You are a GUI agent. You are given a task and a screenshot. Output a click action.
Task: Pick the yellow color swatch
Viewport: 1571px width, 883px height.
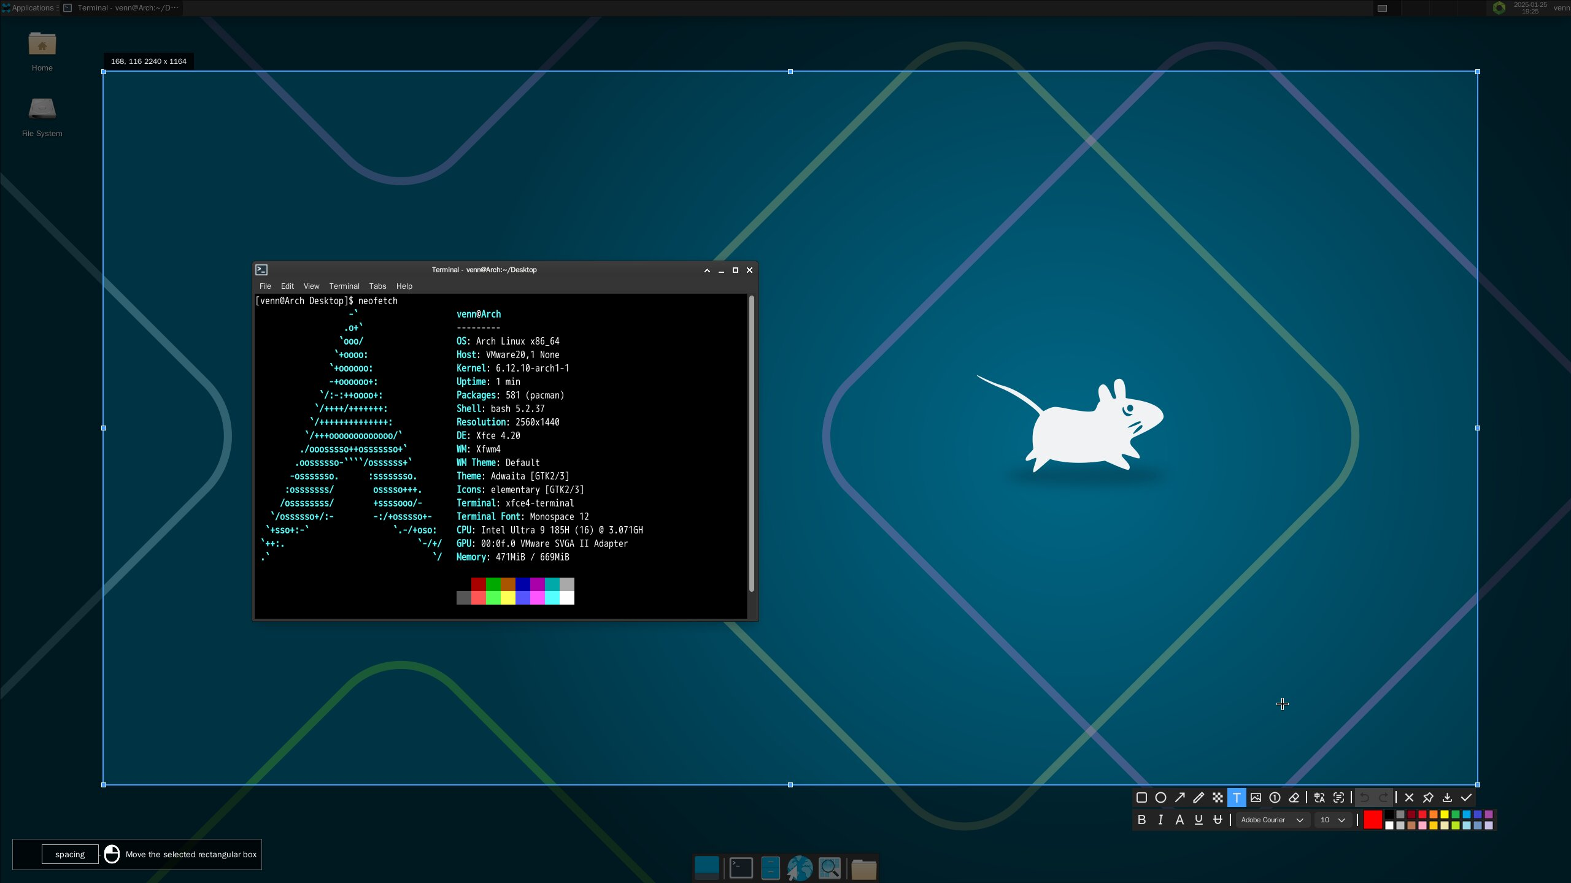[1445, 814]
